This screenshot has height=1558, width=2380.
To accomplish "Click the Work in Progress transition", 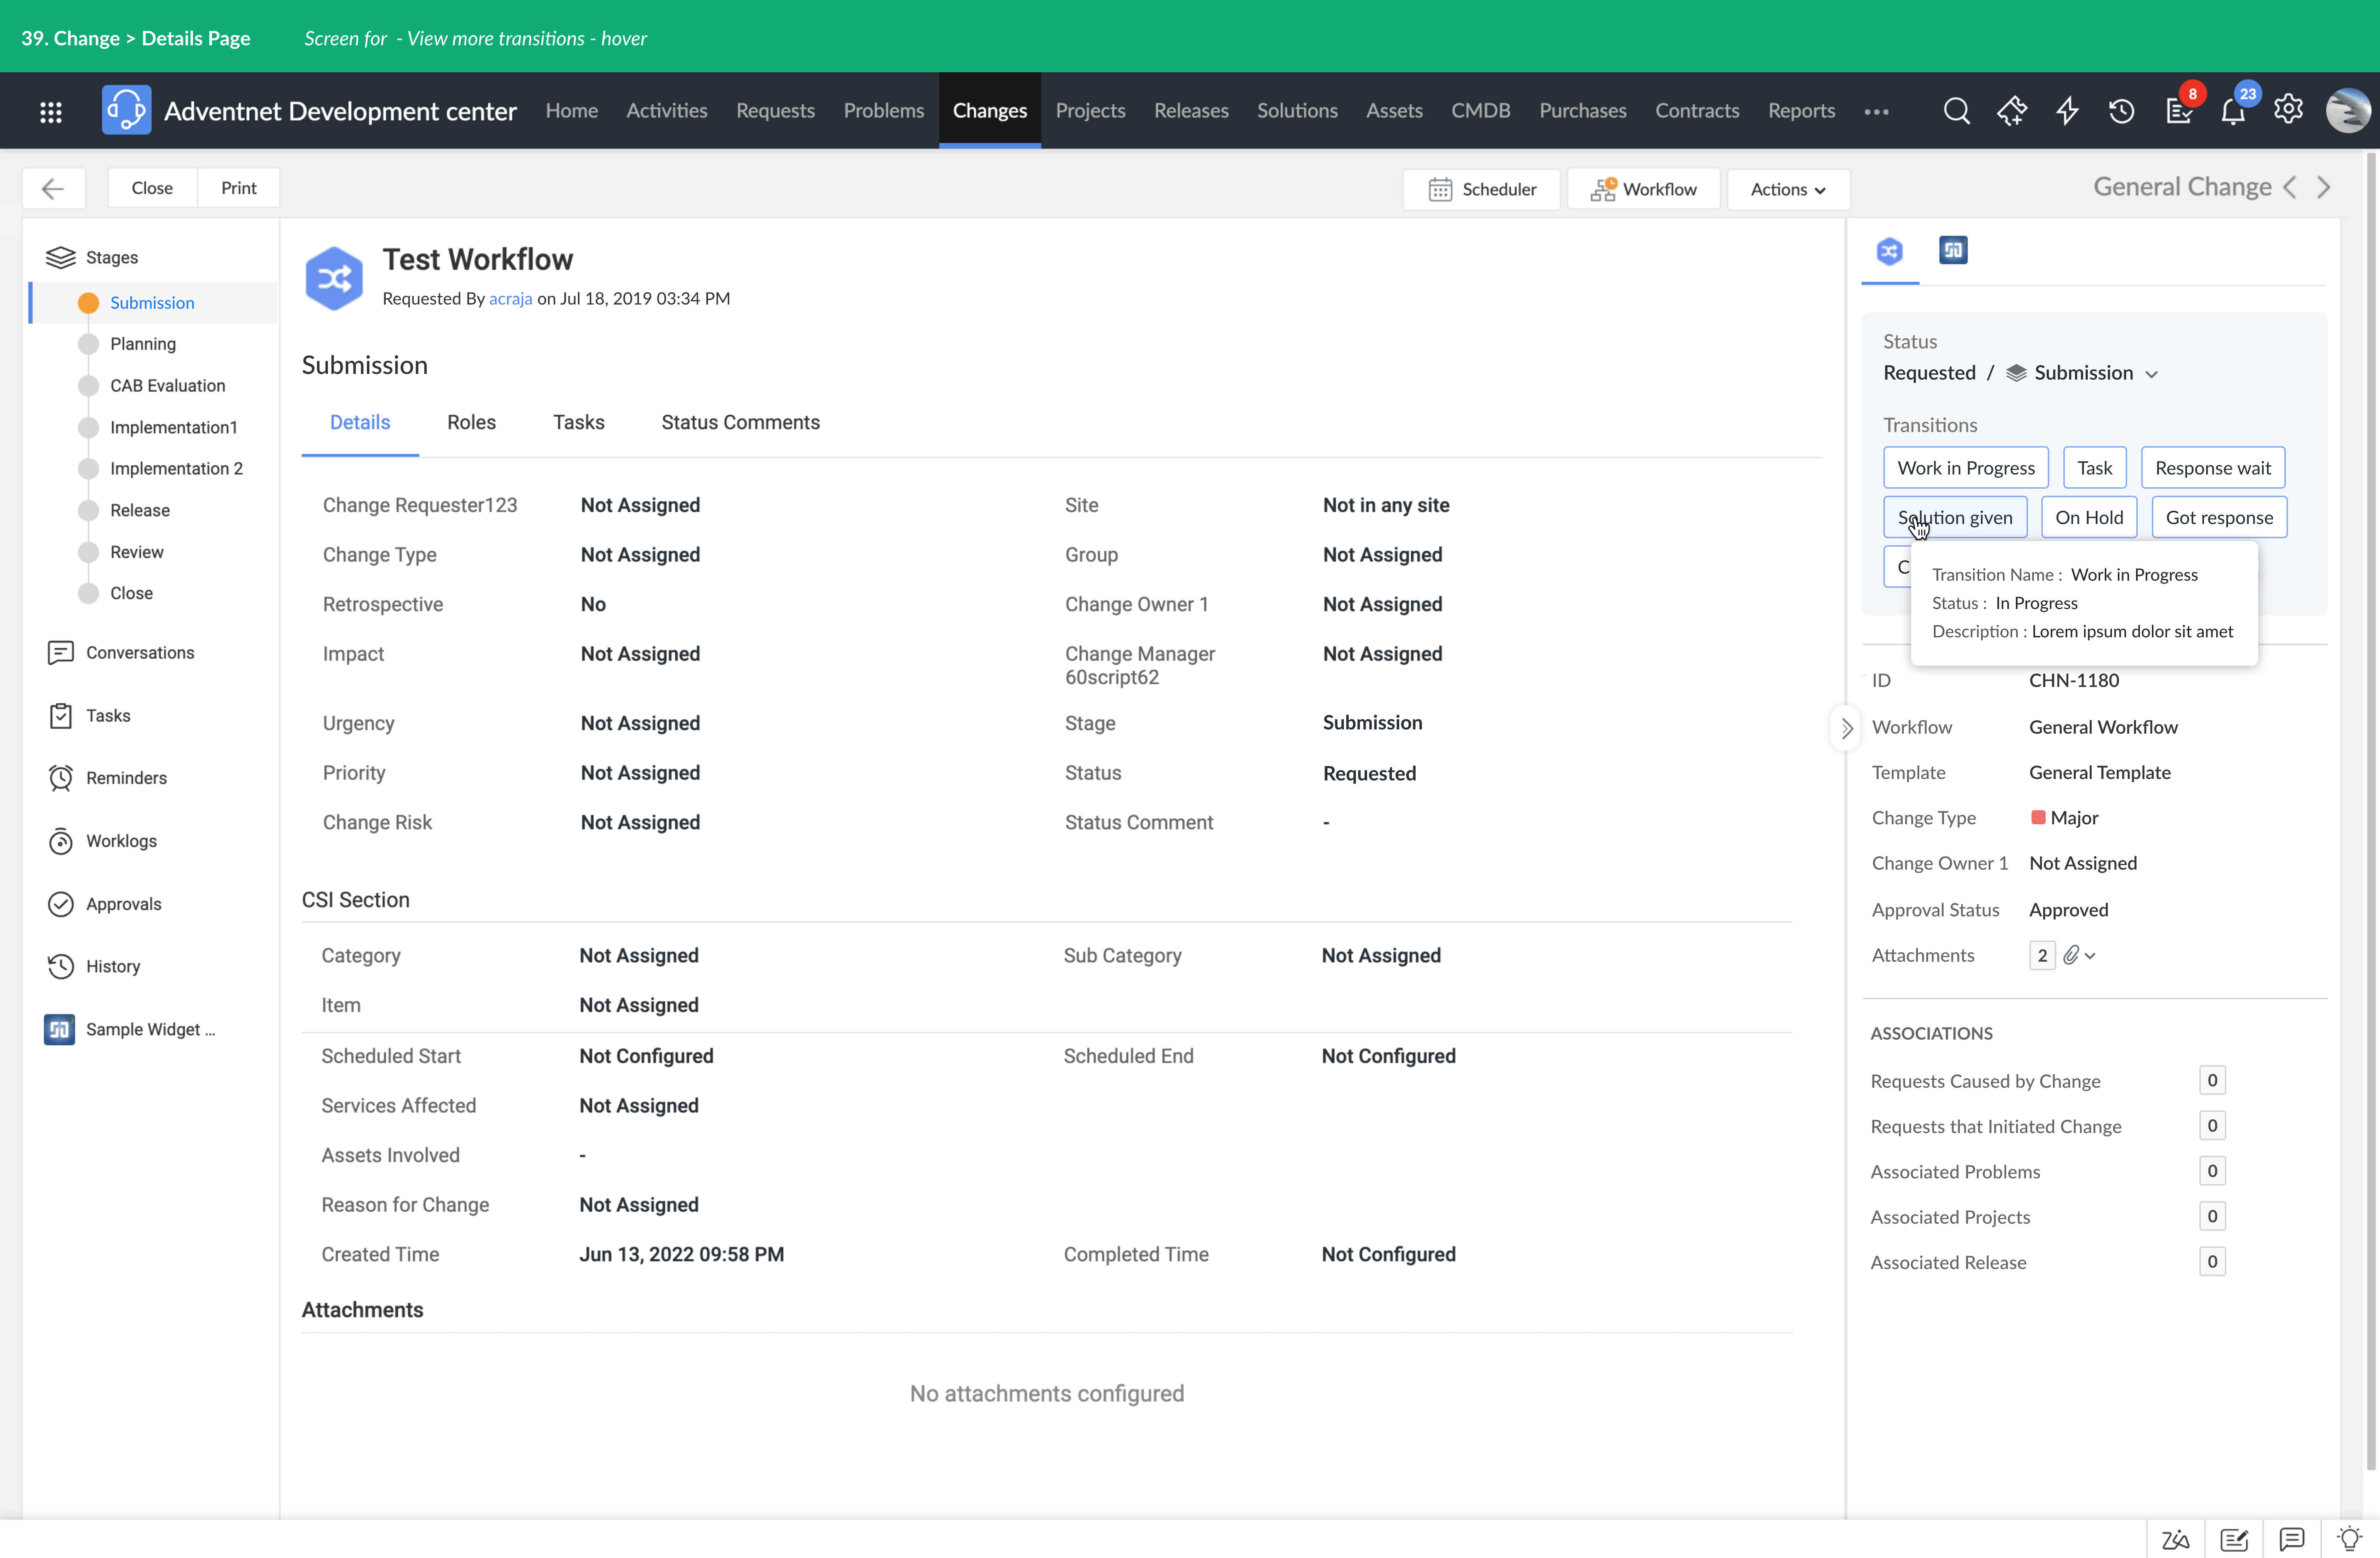I will click(x=1966, y=468).
